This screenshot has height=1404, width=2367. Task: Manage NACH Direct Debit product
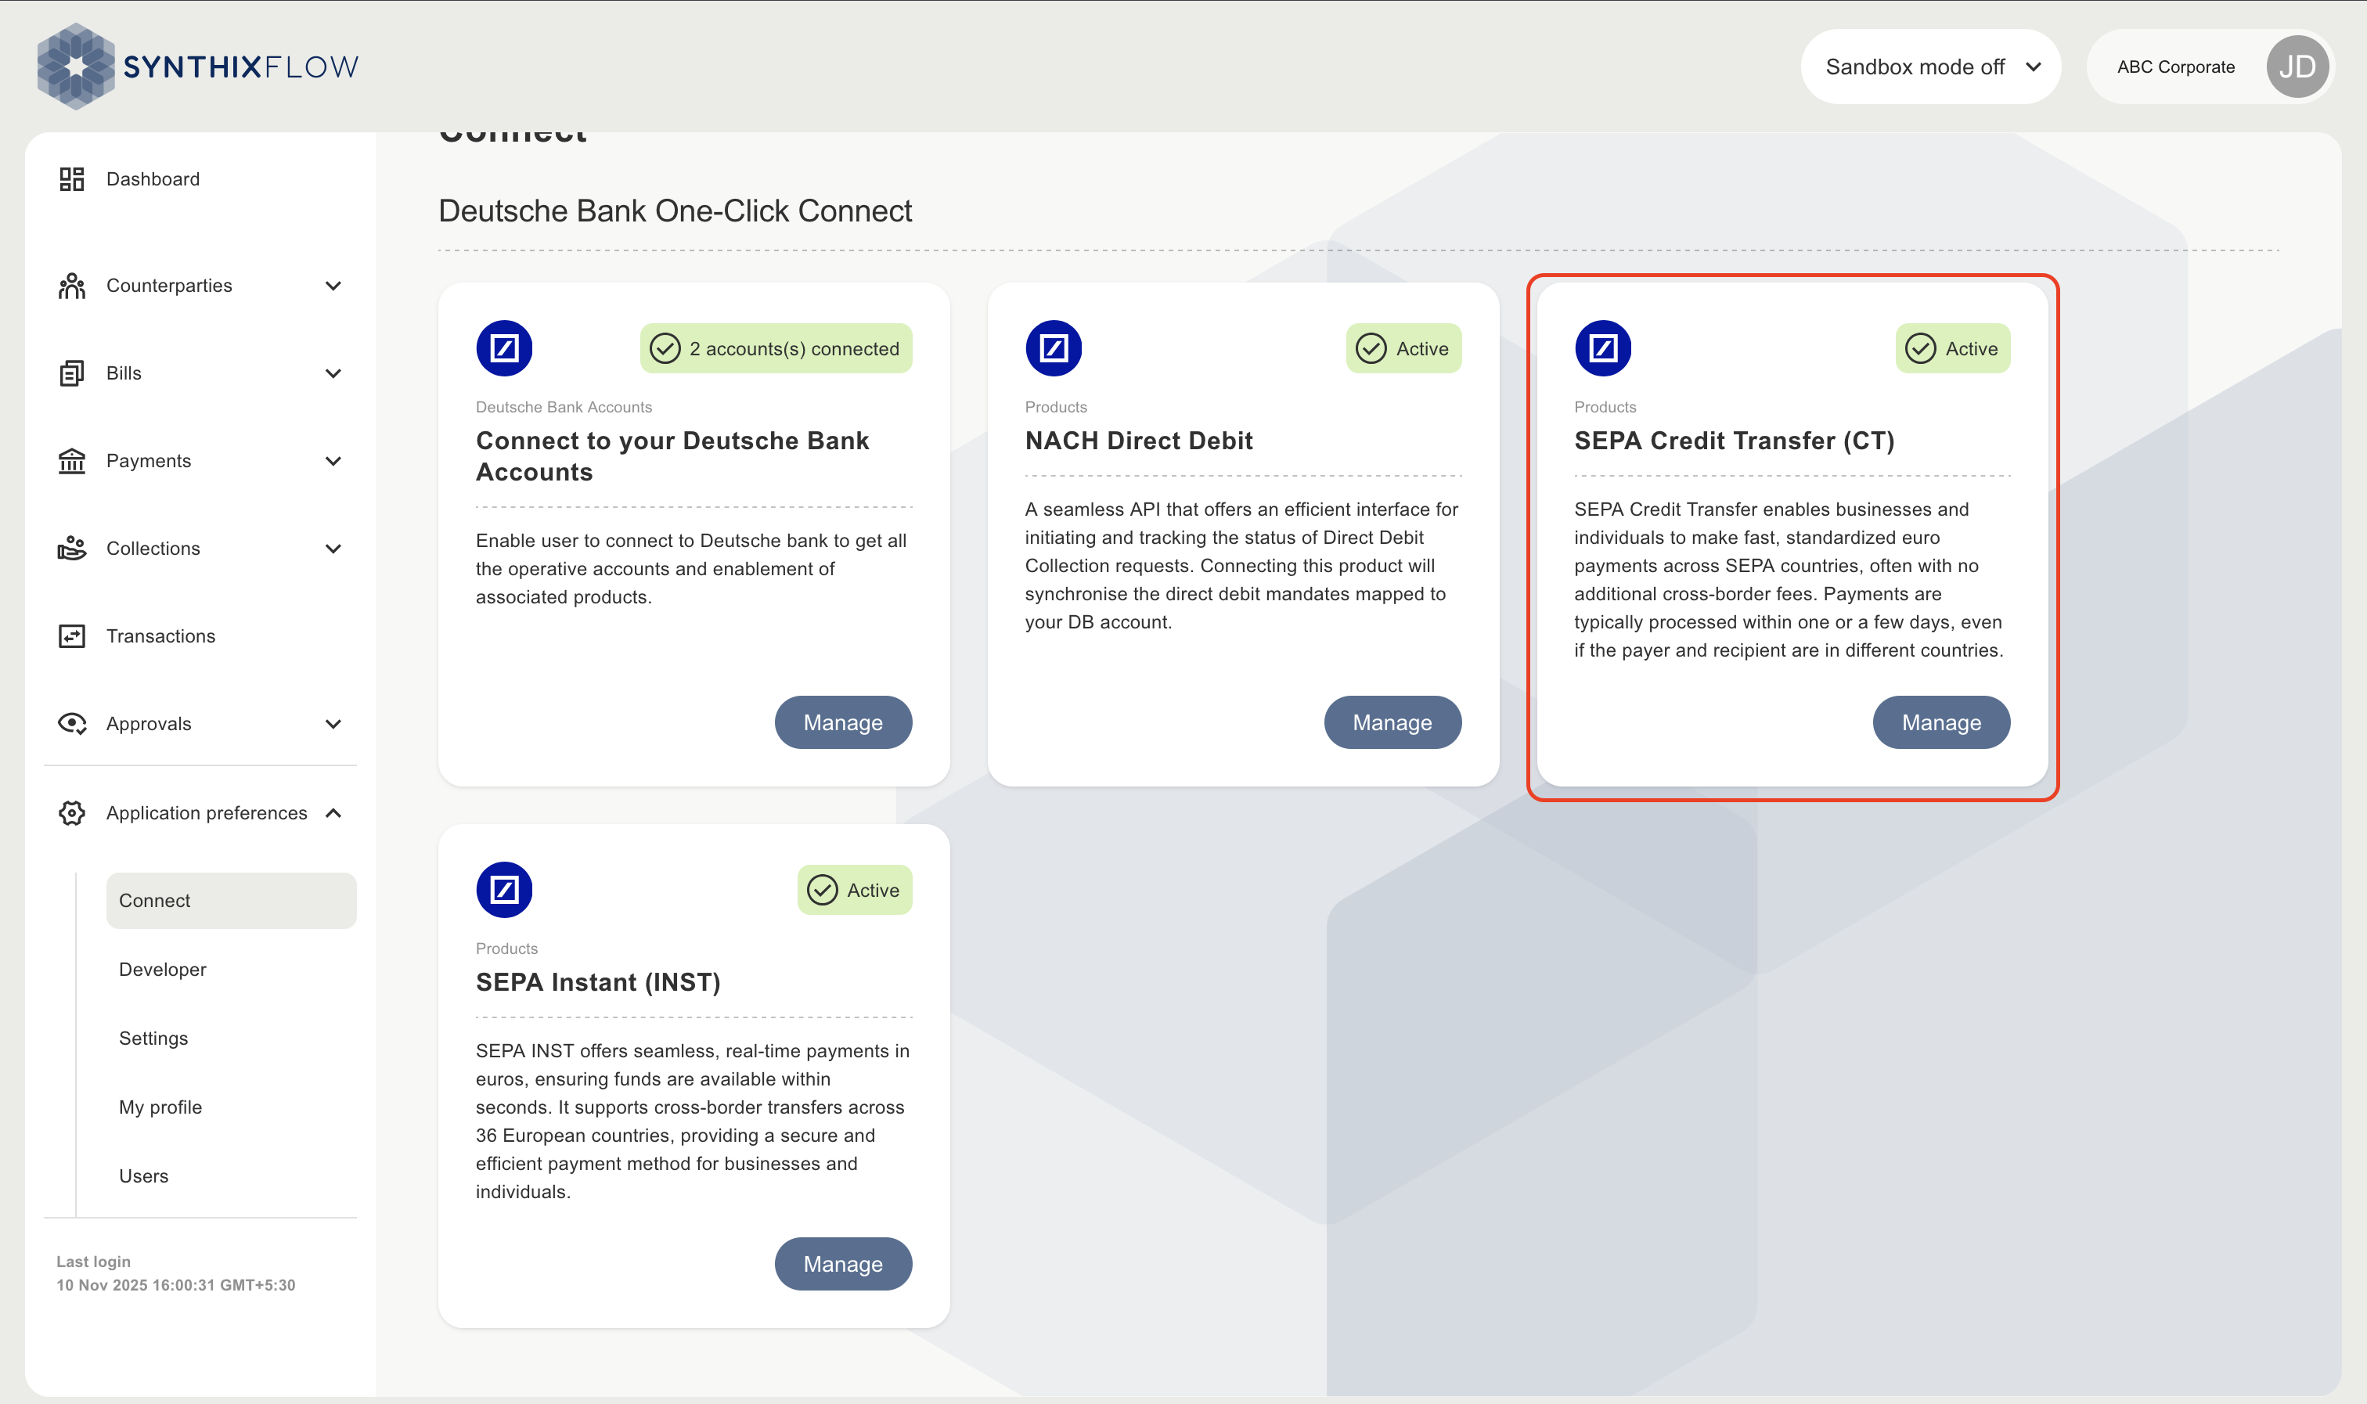(1392, 723)
